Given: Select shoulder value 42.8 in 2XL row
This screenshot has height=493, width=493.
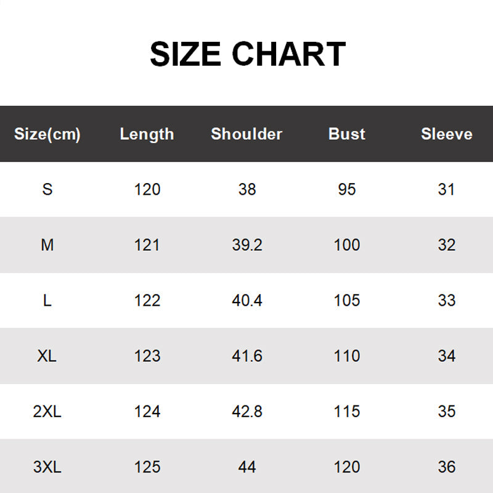Looking at the screenshot, I should point(247,411).
